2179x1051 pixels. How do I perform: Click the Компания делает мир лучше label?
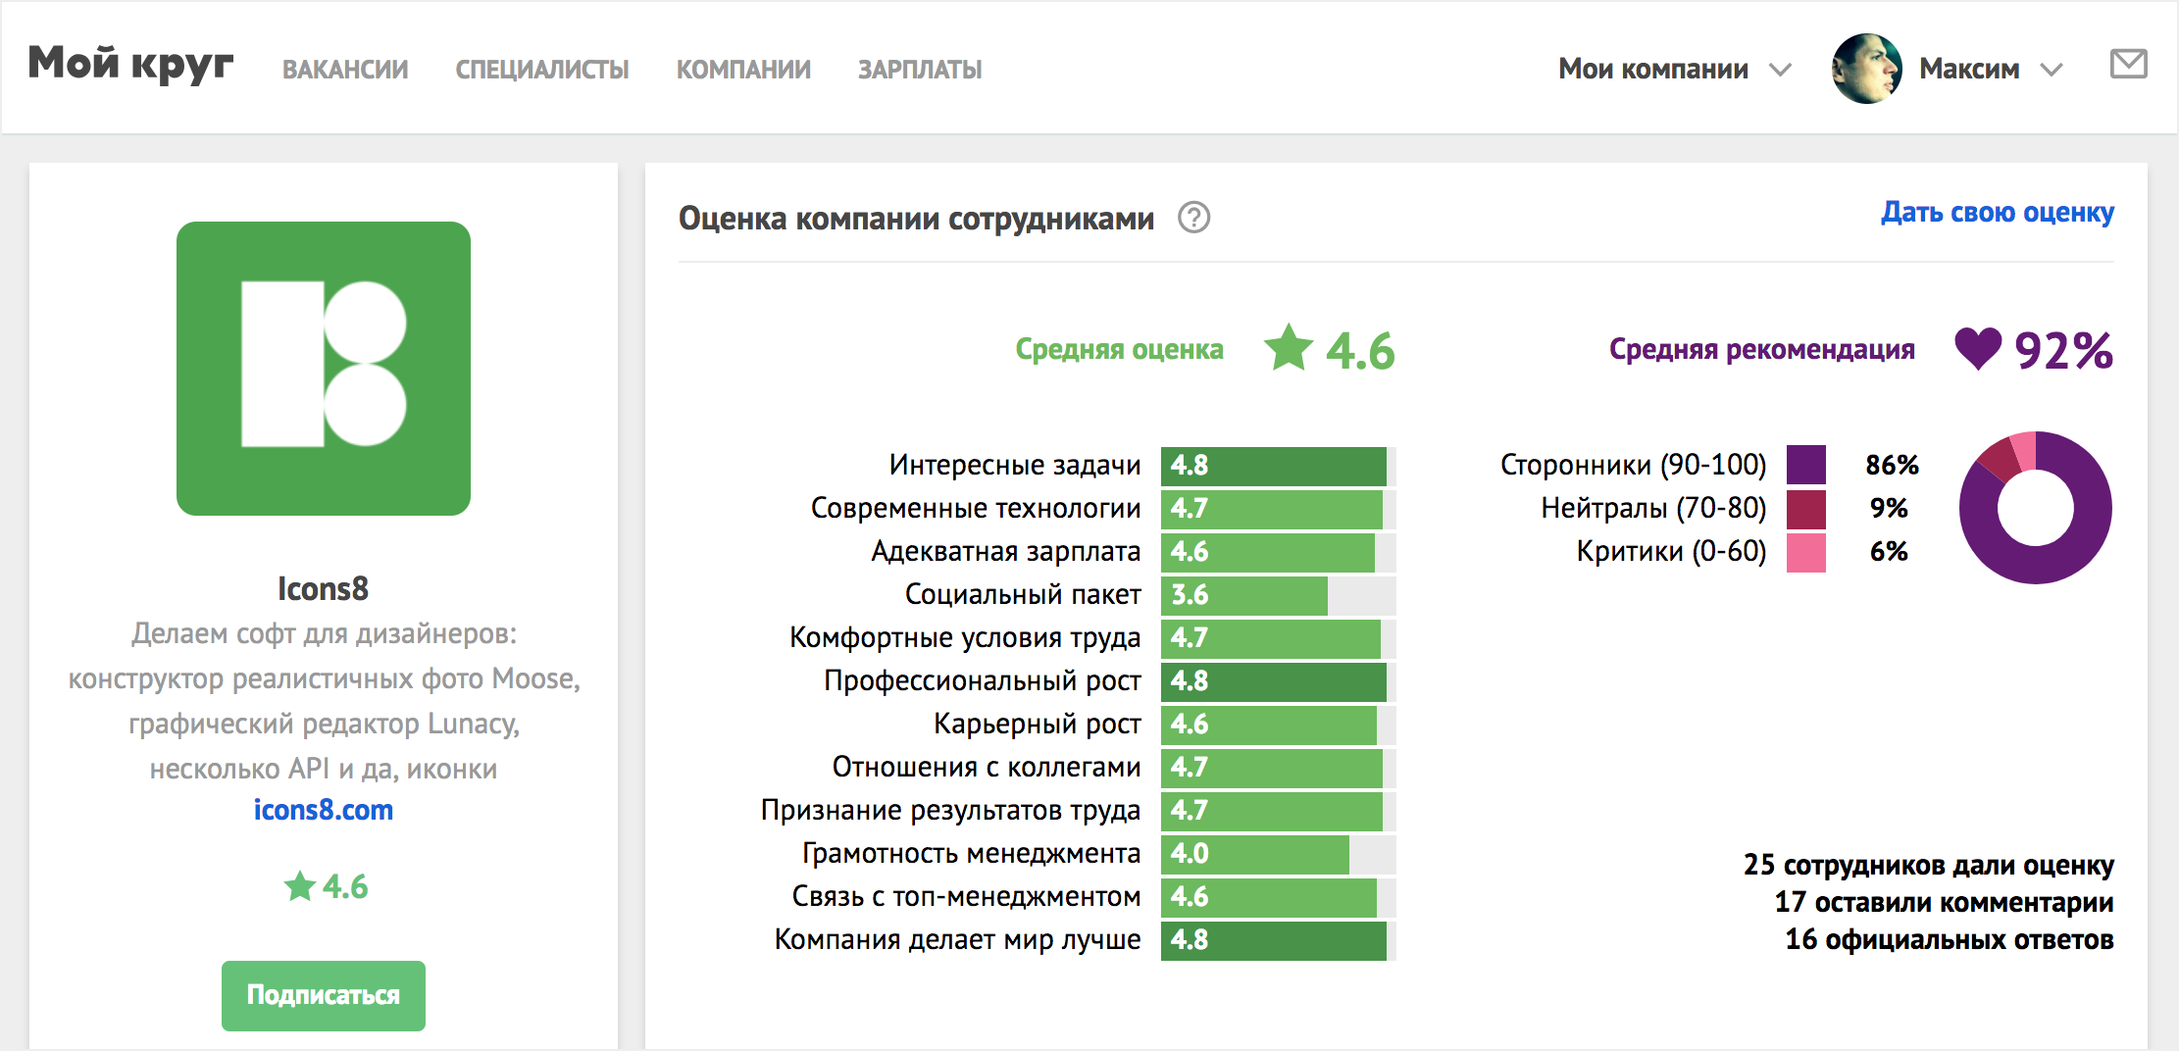(x=957, y=939)
